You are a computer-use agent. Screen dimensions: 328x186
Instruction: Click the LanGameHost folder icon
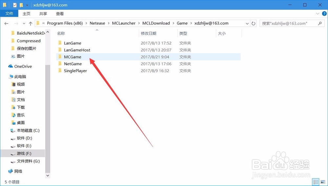[60, 50]
